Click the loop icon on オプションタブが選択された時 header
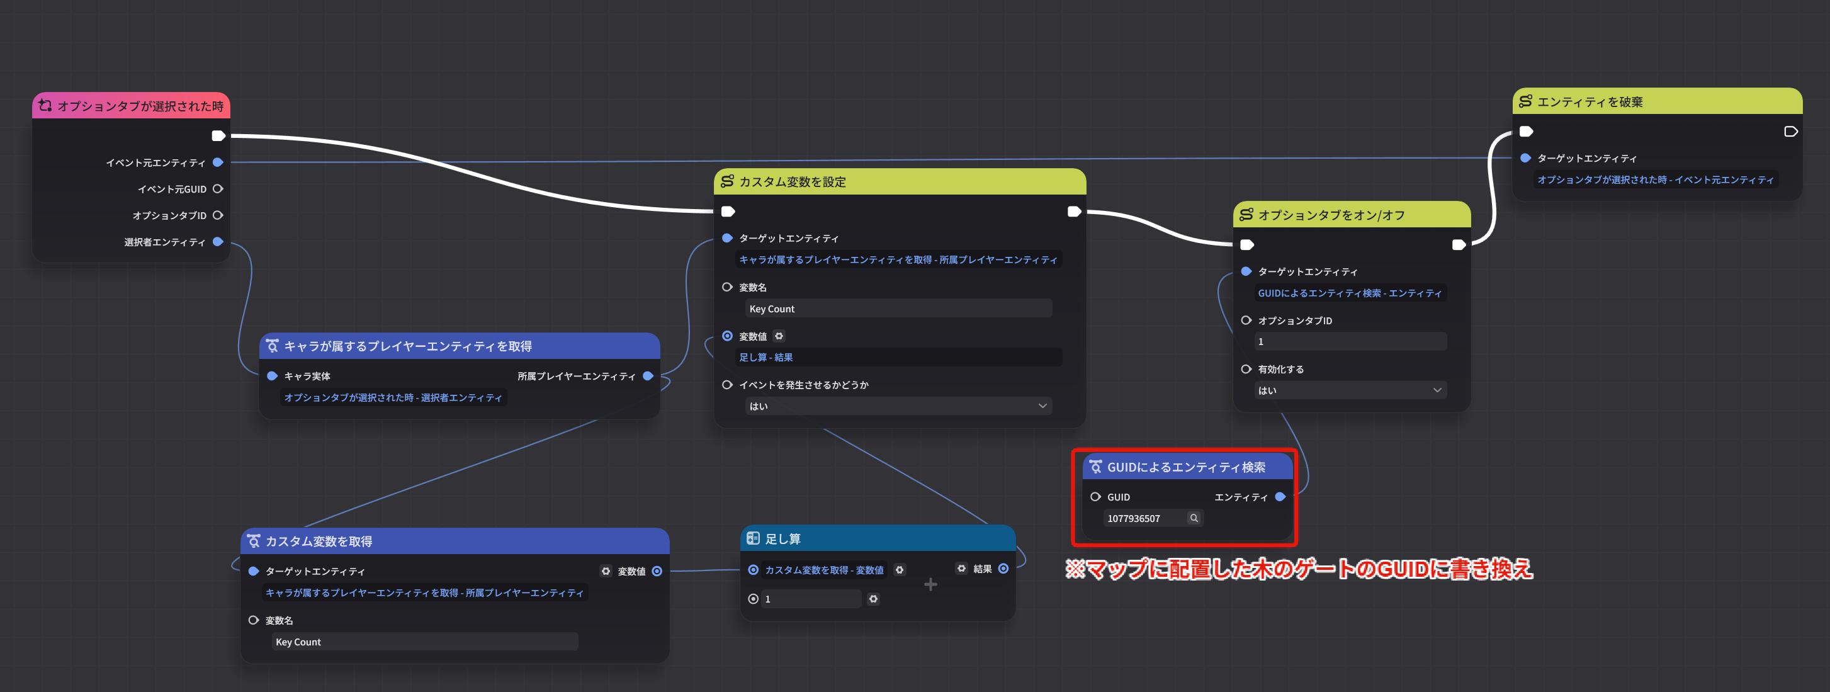Screen dimensions: 1830x692 coord(45,105)
